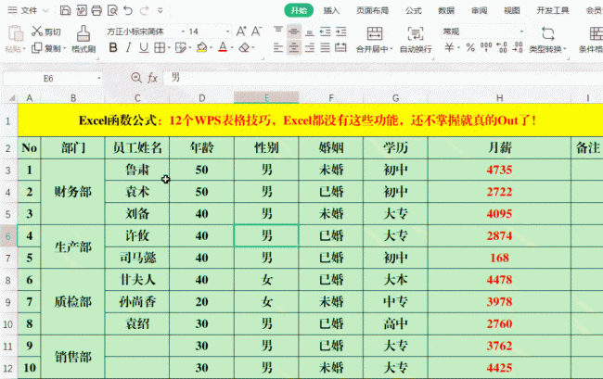603x379 pixels.
Task: Click the cell borders grid icon
Action: click(x=160, y=47)
